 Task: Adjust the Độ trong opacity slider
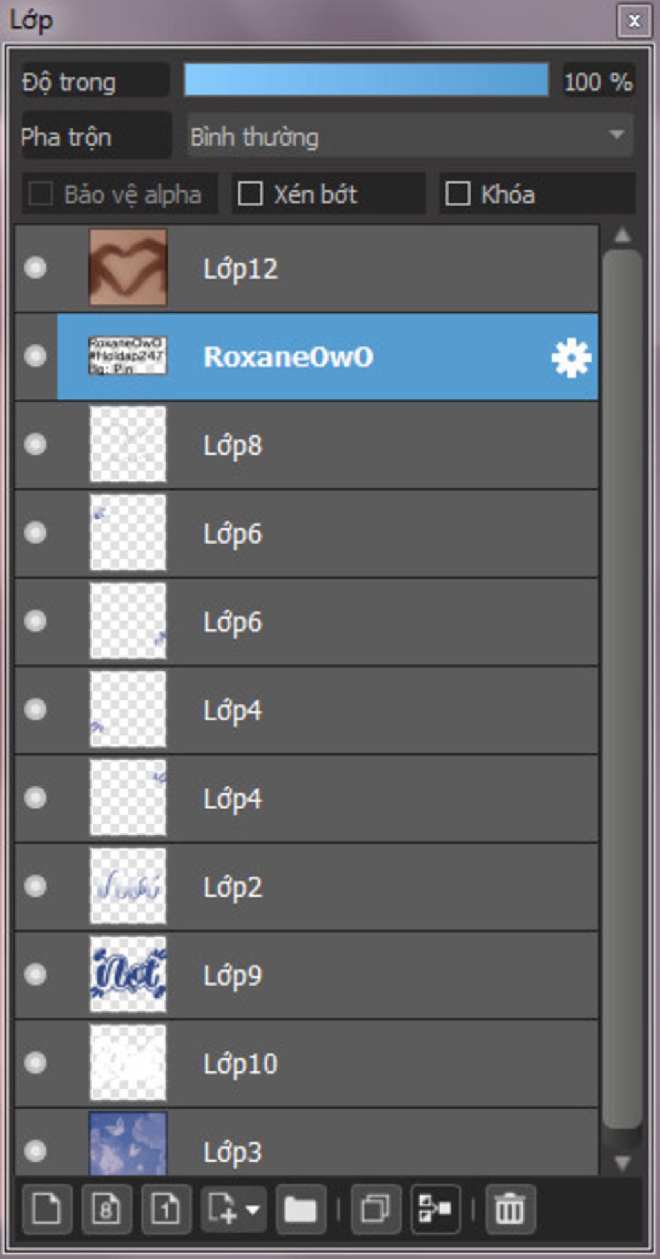pyautogui.click(x=366, y=80)
